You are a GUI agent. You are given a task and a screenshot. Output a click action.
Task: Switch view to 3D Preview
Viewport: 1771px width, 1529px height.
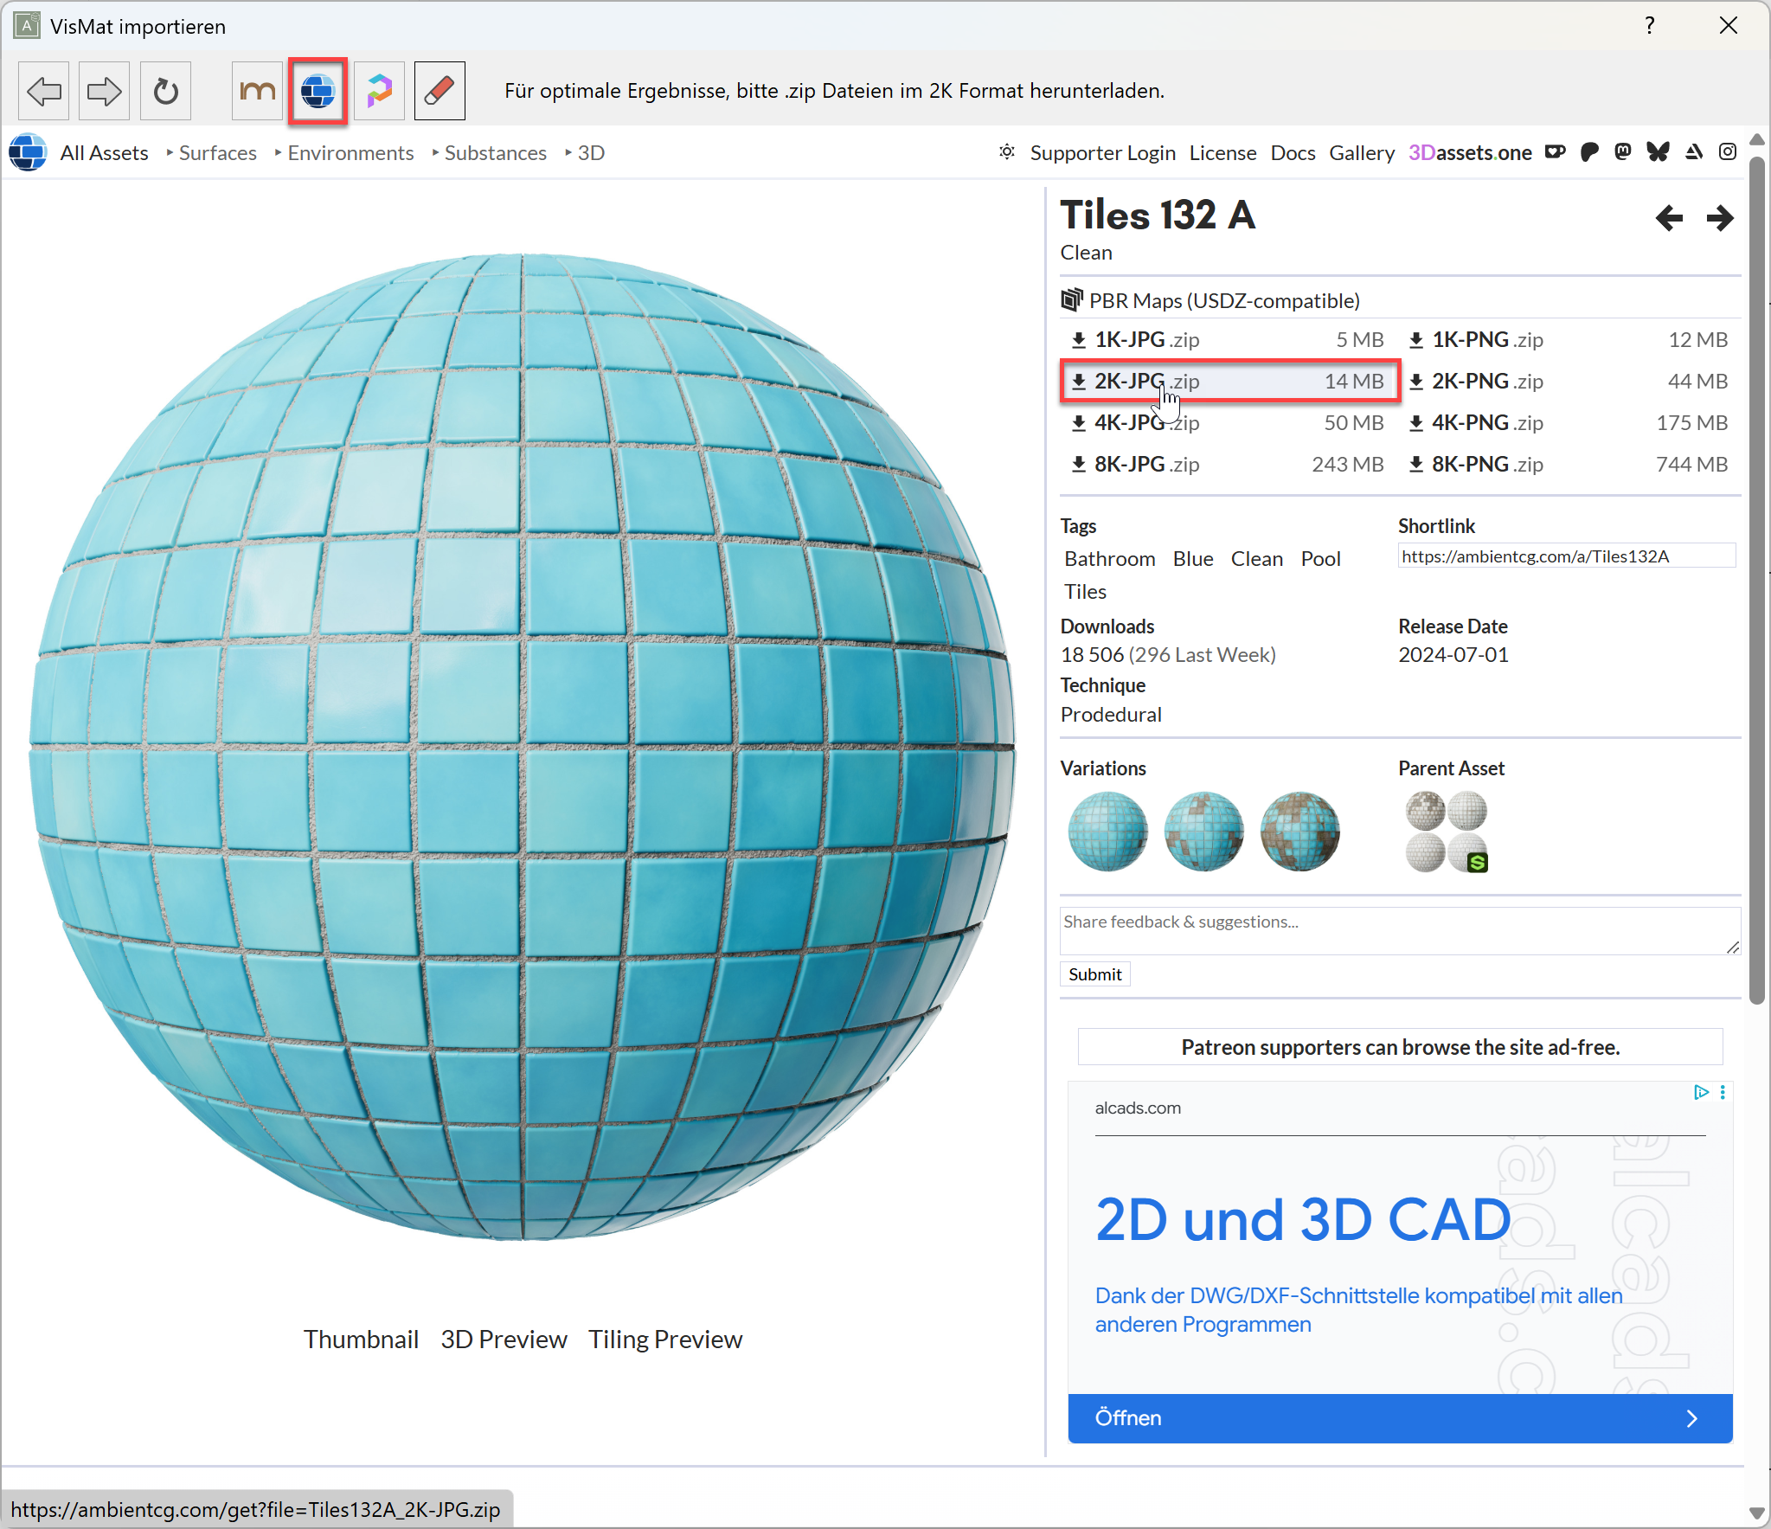click(x=504, y=1339)
